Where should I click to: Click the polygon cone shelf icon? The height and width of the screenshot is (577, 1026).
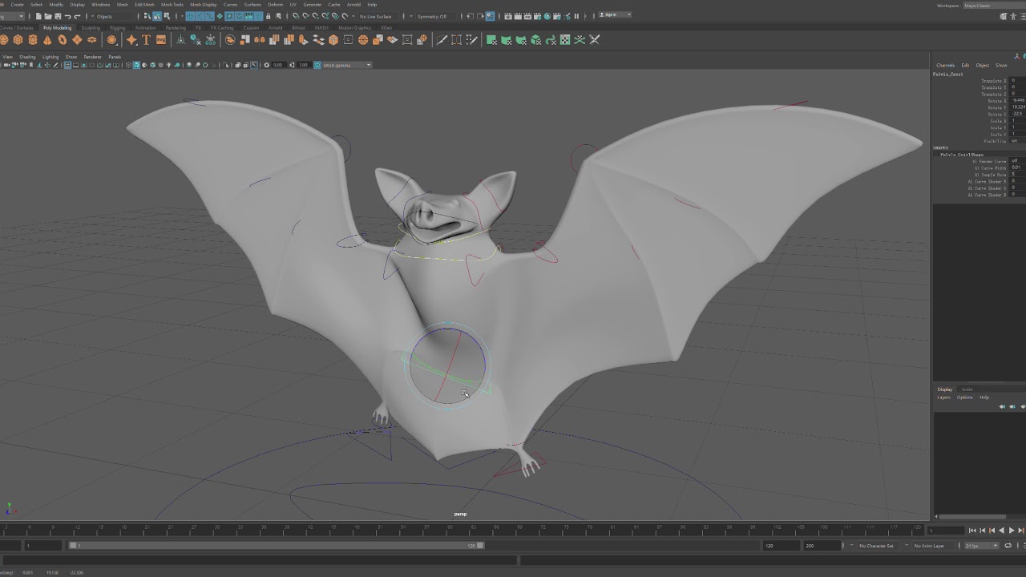pyautogui.click(x=47, y=40)
